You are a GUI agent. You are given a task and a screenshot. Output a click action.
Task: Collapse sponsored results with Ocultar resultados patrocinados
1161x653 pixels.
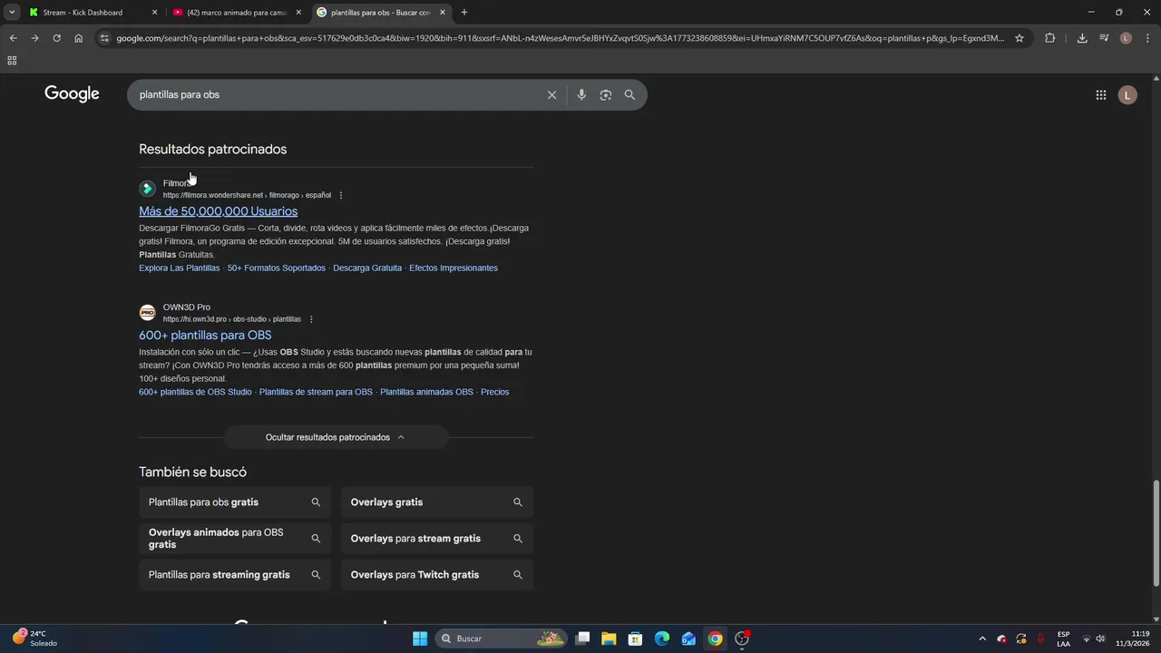point(336,437)
